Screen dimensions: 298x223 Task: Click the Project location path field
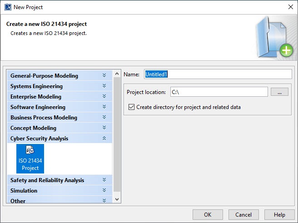click(219, 92)
